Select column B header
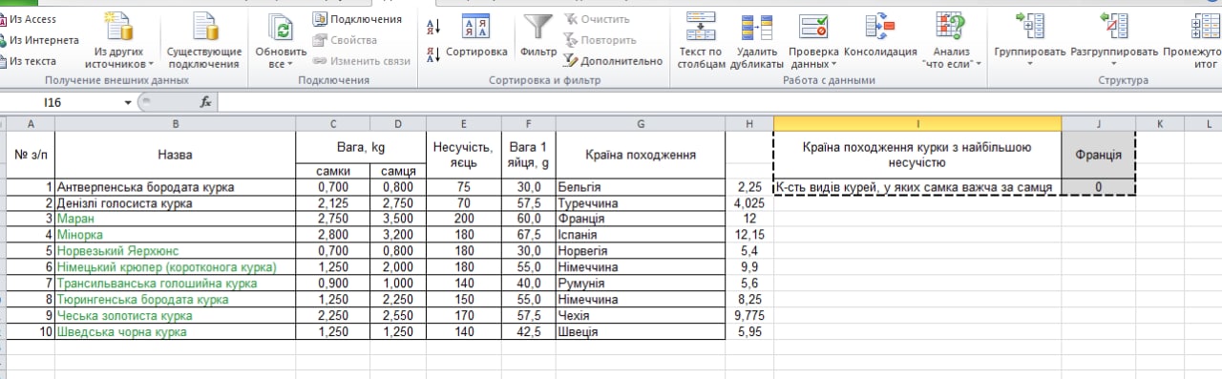 [175, 124]
